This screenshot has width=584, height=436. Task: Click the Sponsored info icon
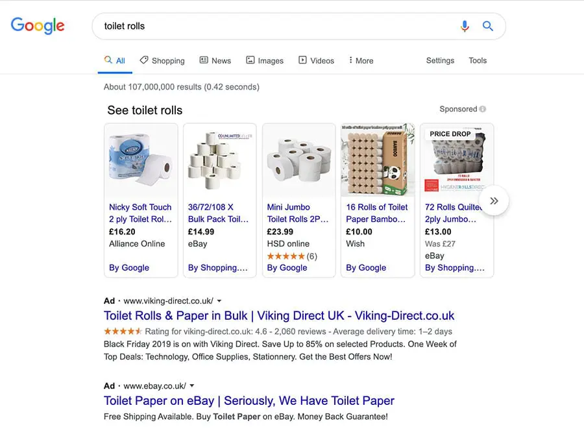point(483,109)
